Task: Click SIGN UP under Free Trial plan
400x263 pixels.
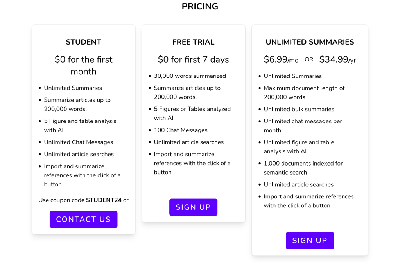Action: point(193,207)
